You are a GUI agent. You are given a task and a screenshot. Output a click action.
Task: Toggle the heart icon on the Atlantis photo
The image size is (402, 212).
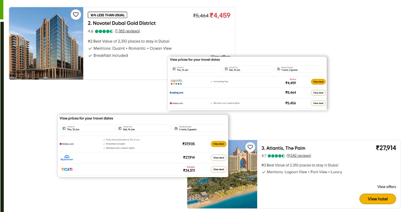(250, 146)
